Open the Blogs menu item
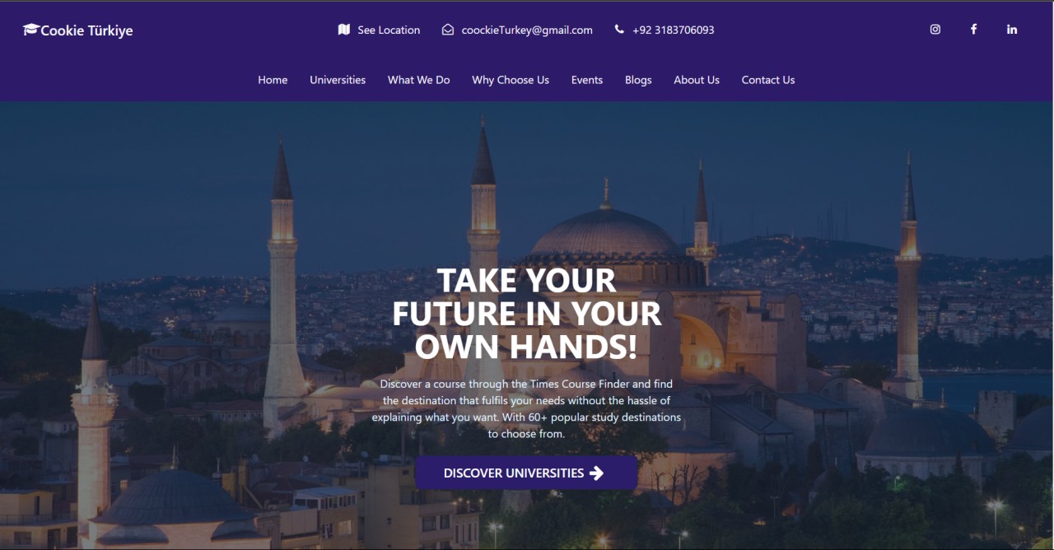Image resolution: width=1054 pixels, height=550 pixels. pos(638,80)
